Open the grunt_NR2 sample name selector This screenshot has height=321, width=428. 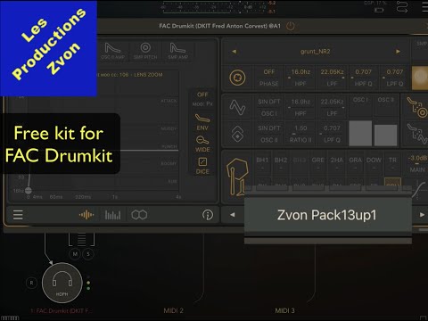coord(316,52)
